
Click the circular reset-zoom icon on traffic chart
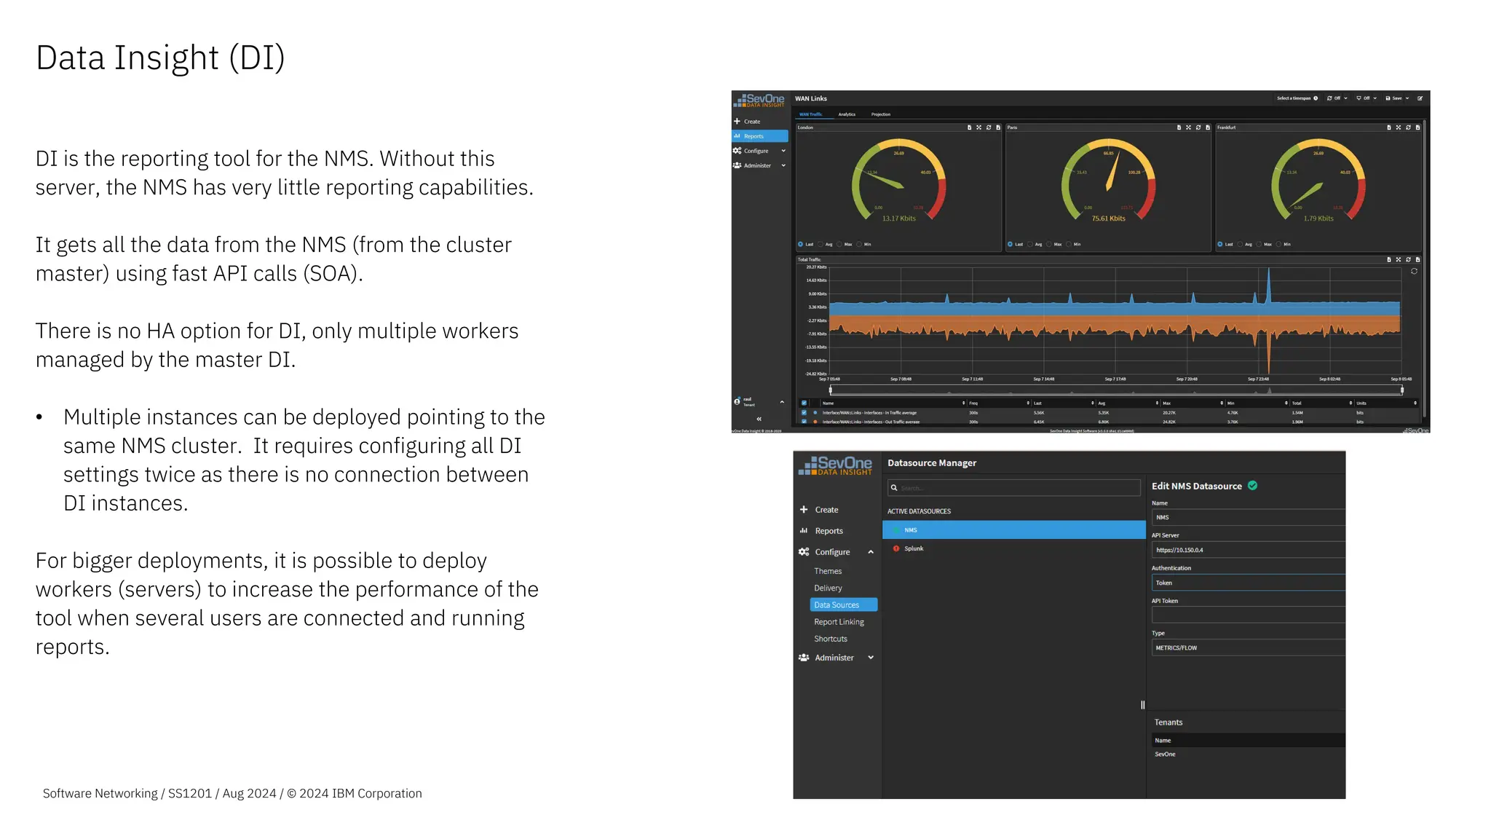(x=1414, y=271)
